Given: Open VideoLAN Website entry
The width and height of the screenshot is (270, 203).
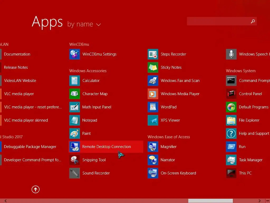Looking at the screenshot, I should [20, 81].
